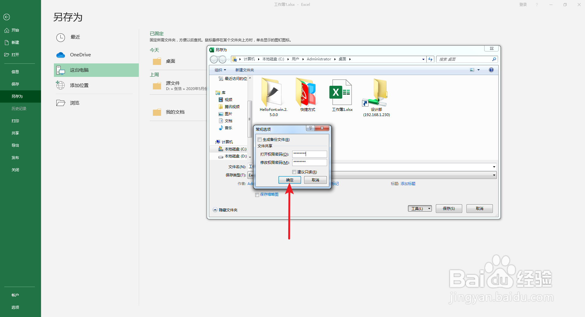Image resolution: width=585 pixels, height=317 pixels.
Task: Click 新建文件夹 button
Action: [244, 70]
